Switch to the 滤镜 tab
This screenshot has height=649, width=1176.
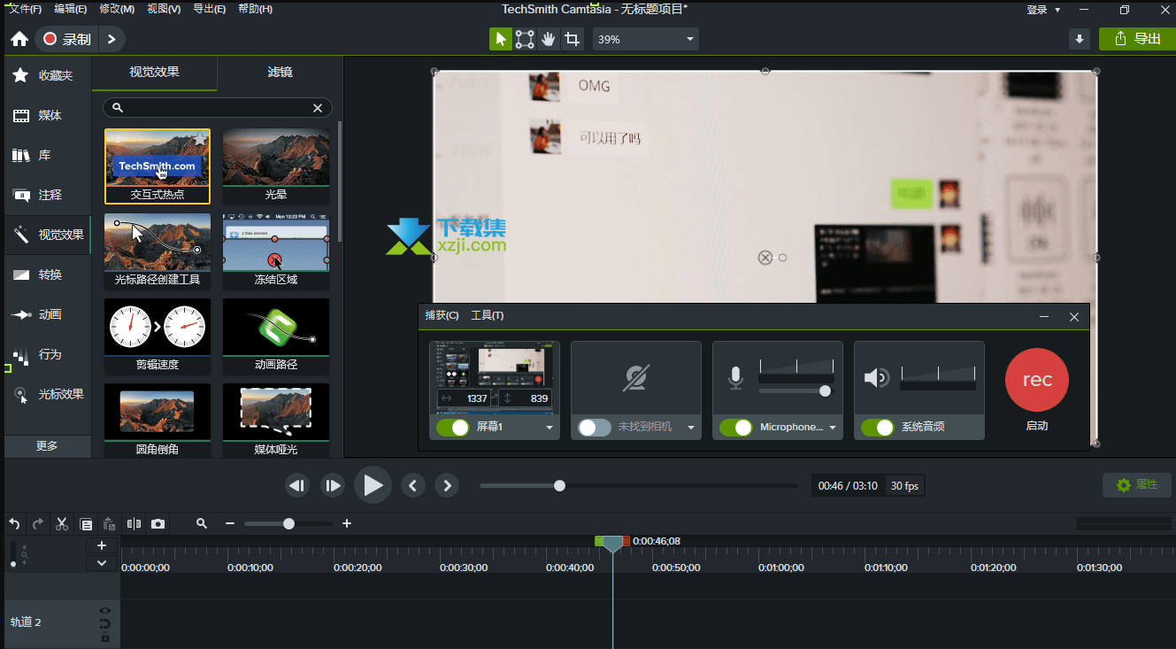click(x=280, y=73)
